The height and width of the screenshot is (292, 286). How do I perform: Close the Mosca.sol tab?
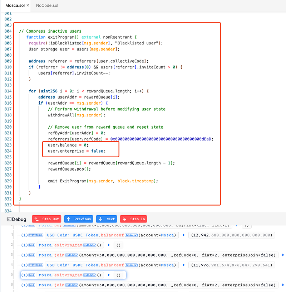point(28,6)
